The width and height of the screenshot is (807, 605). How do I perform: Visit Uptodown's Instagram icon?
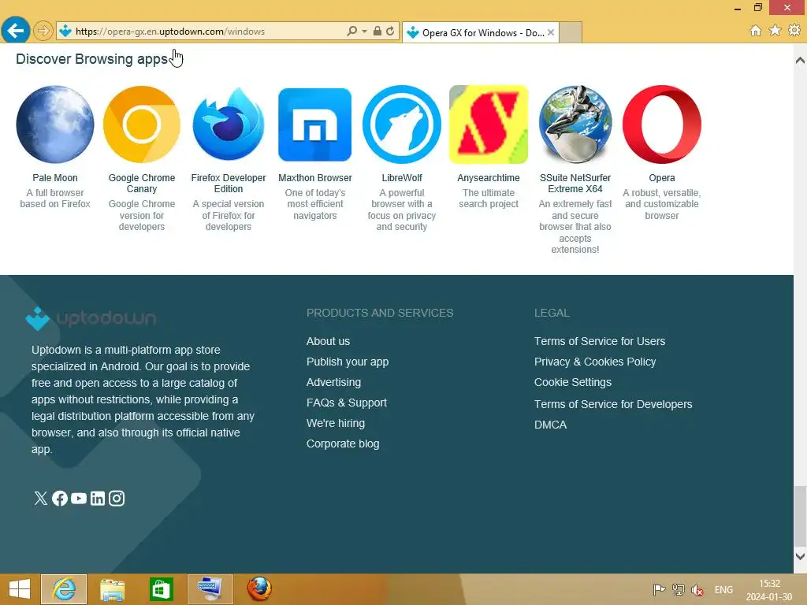click(117, 498)
